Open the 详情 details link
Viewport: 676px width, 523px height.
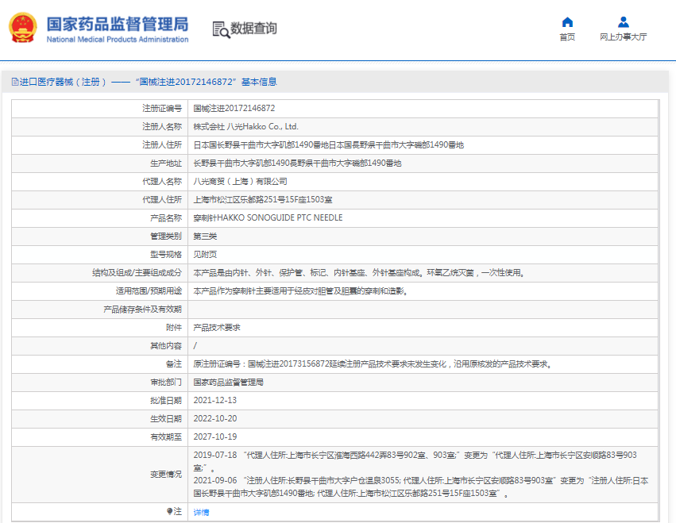(x=202, y=510)
